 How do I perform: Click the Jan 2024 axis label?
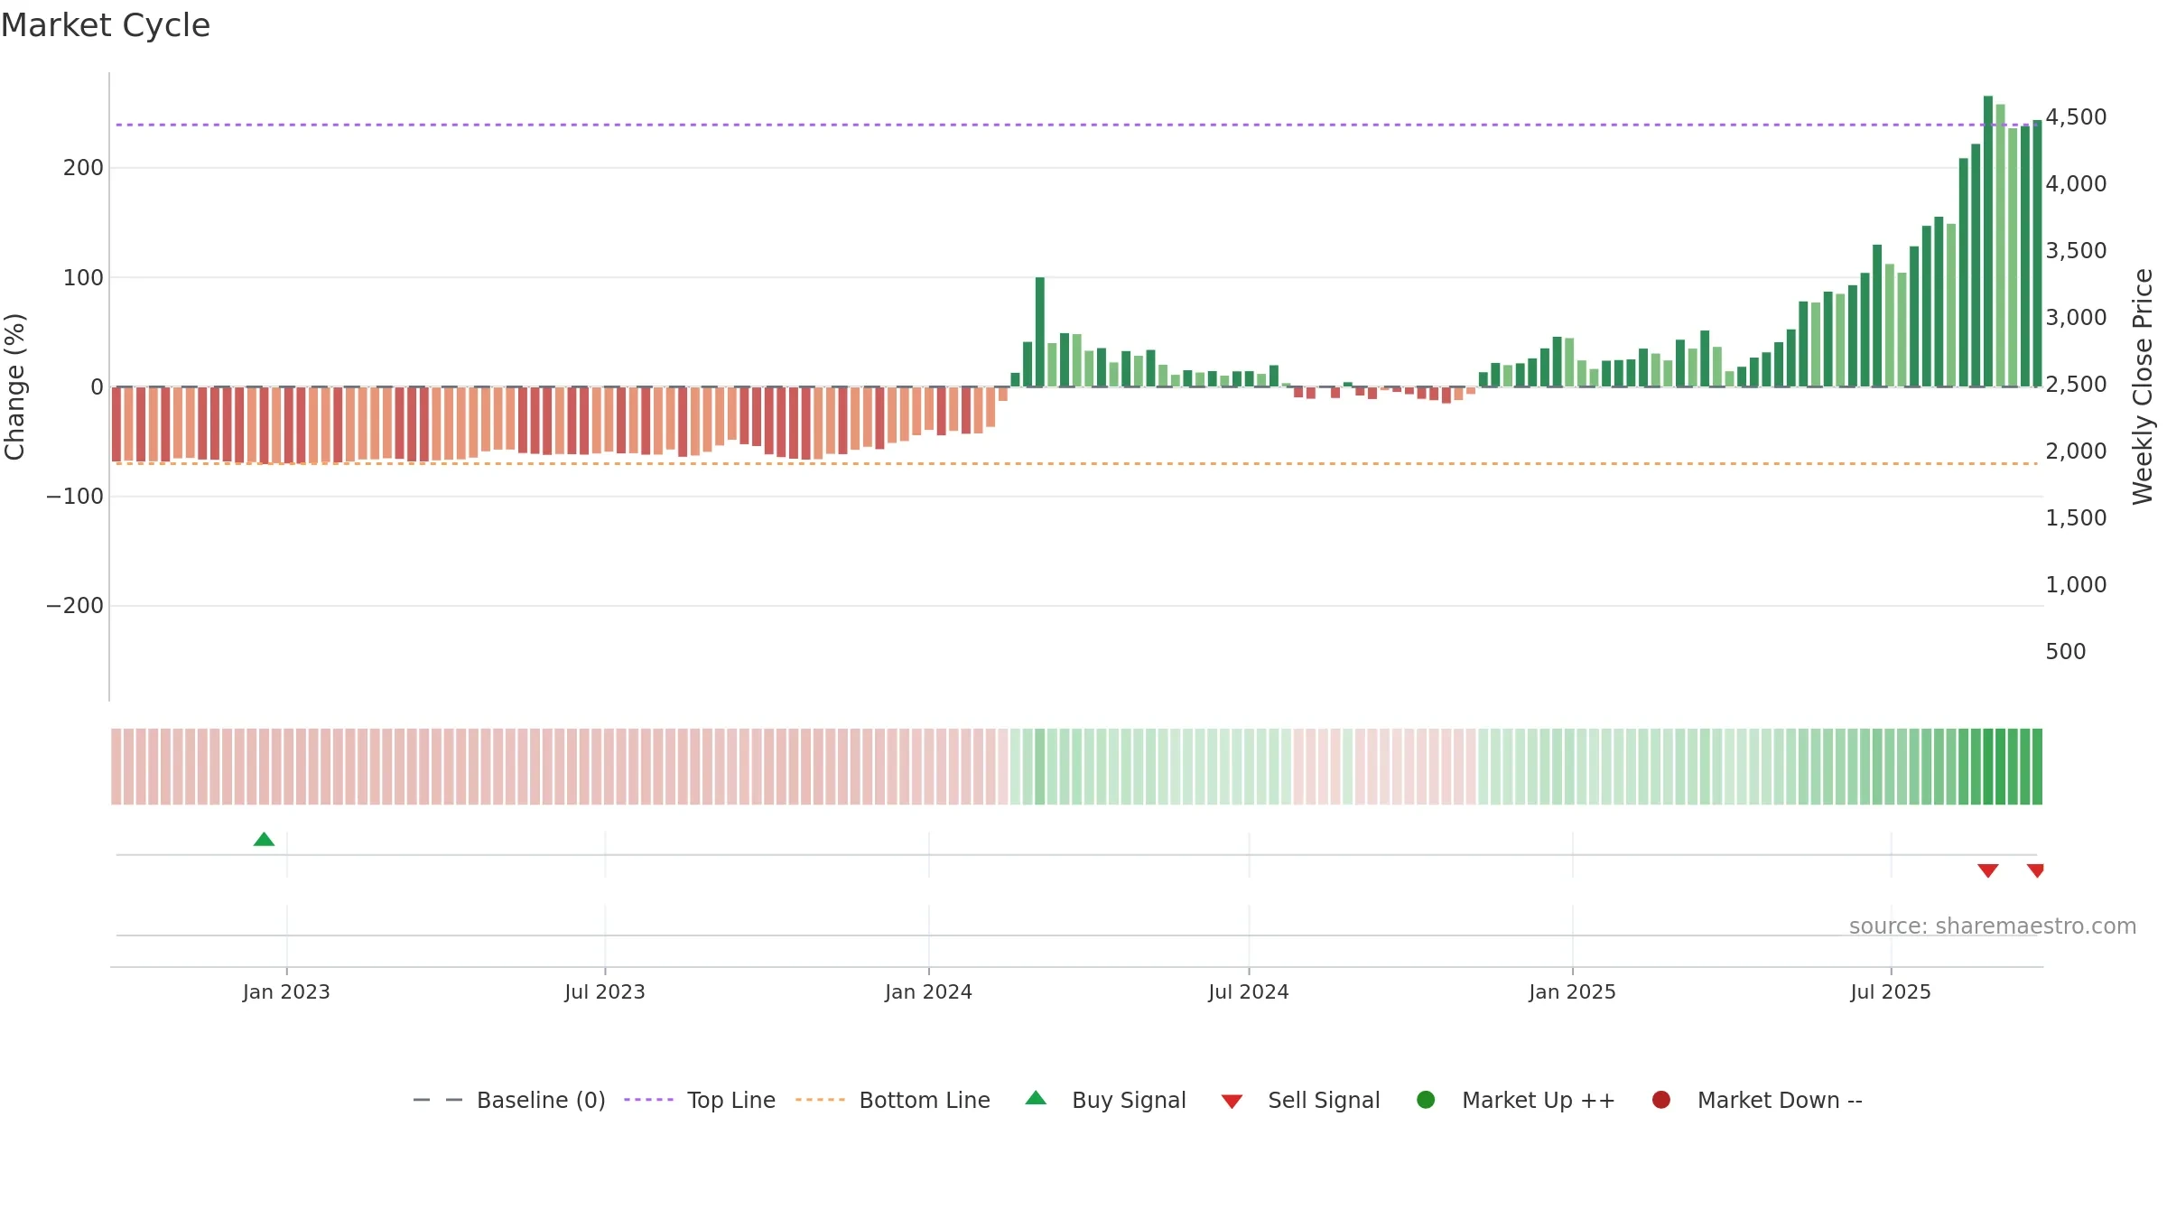pyautogui.click(x=928, y=992)
